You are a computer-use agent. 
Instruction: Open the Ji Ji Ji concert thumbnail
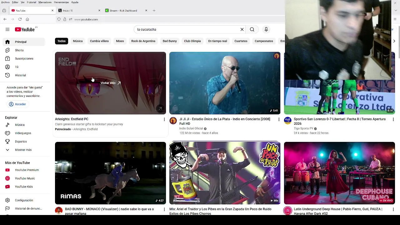pos(225,83)
